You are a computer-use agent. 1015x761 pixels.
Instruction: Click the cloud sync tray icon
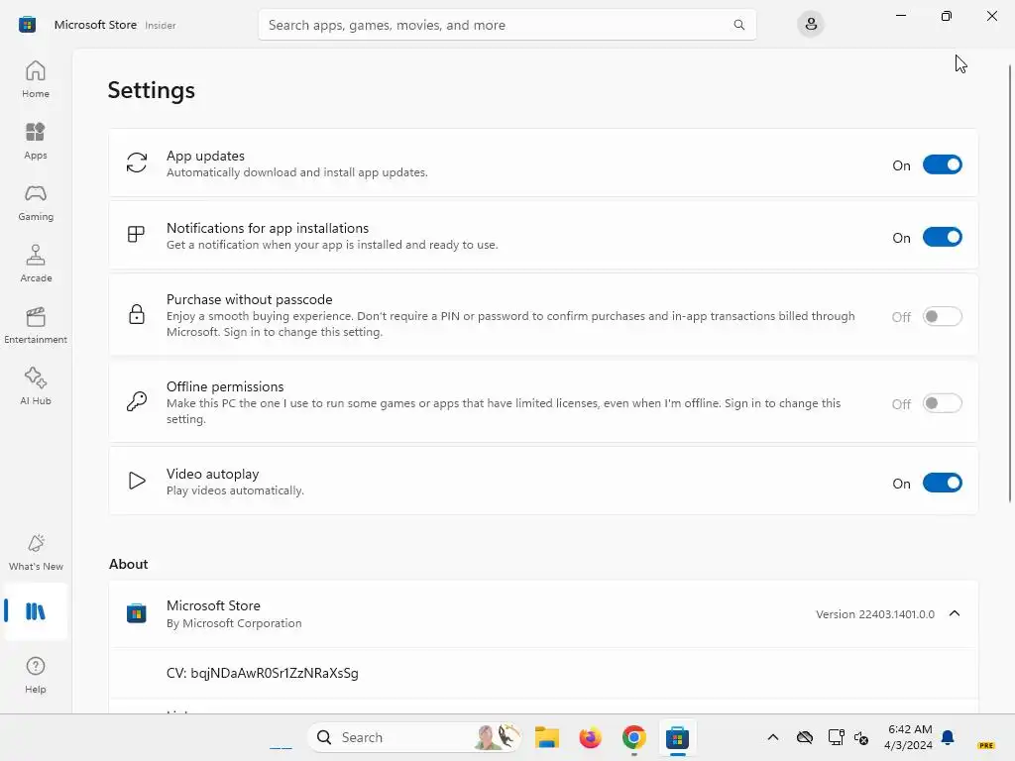pyautogui.click(x=805, y=737)
